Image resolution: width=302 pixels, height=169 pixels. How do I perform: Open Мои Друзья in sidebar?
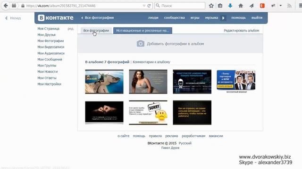pos(46,35)
